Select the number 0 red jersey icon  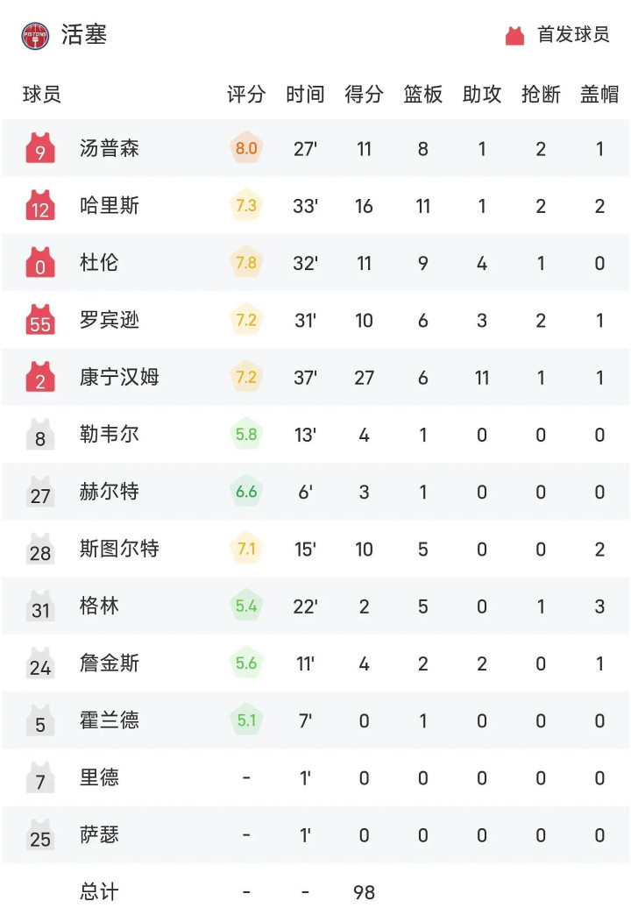click(40, 263)
